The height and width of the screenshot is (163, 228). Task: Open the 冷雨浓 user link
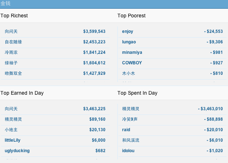click(11, 52)
